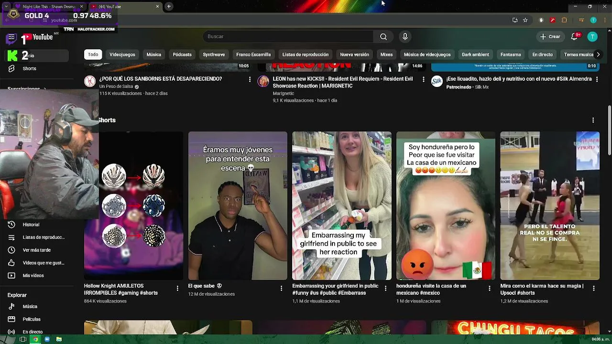Open En directo under Explorar
The width and height of the screenshot is (612, 344).
pos(33,332)
